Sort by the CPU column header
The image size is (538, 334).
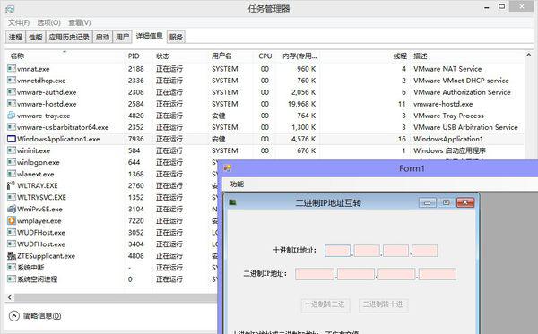265,56
